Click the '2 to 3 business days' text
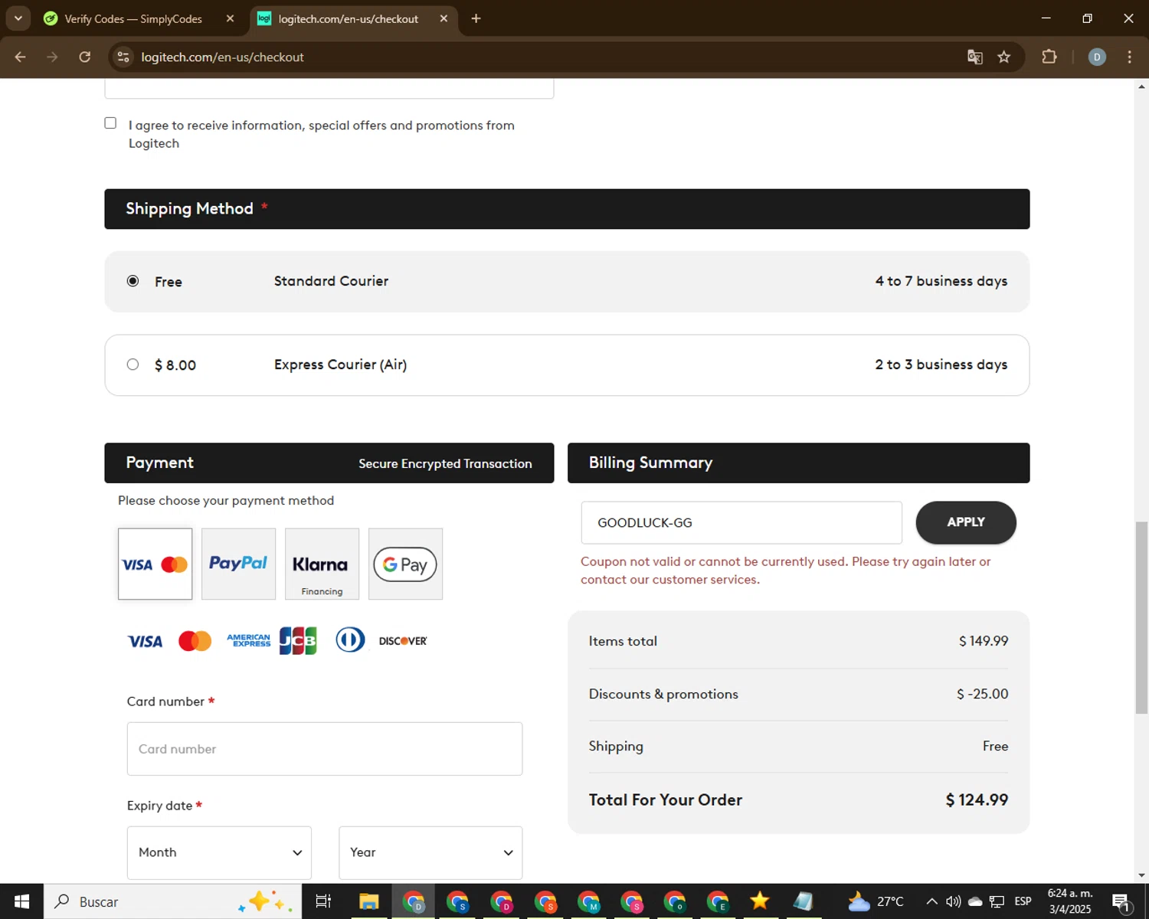Screen dimensions: 1149x919 click(x=941, y=365)
